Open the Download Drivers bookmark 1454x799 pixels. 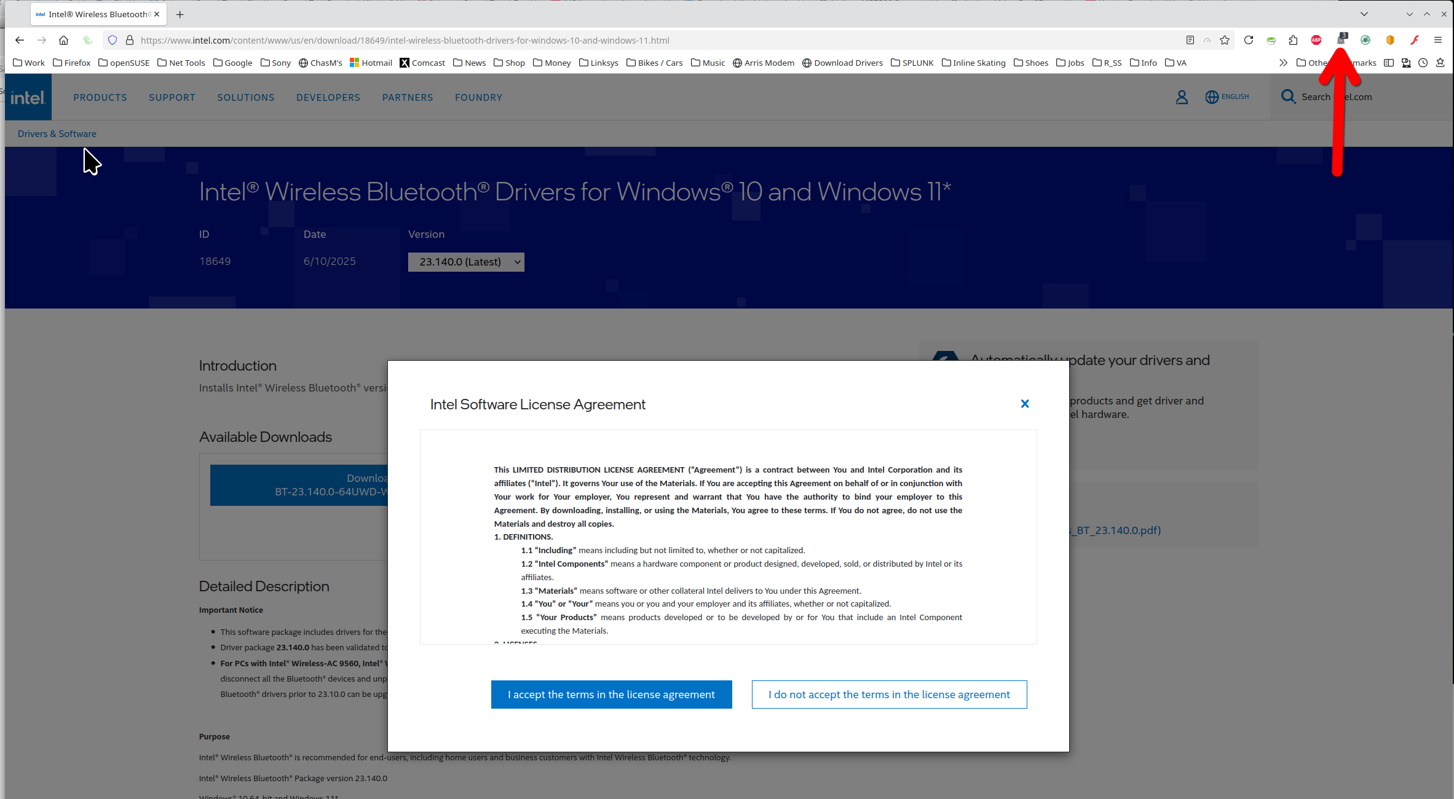pyautogui.click(x=842, y=63)
